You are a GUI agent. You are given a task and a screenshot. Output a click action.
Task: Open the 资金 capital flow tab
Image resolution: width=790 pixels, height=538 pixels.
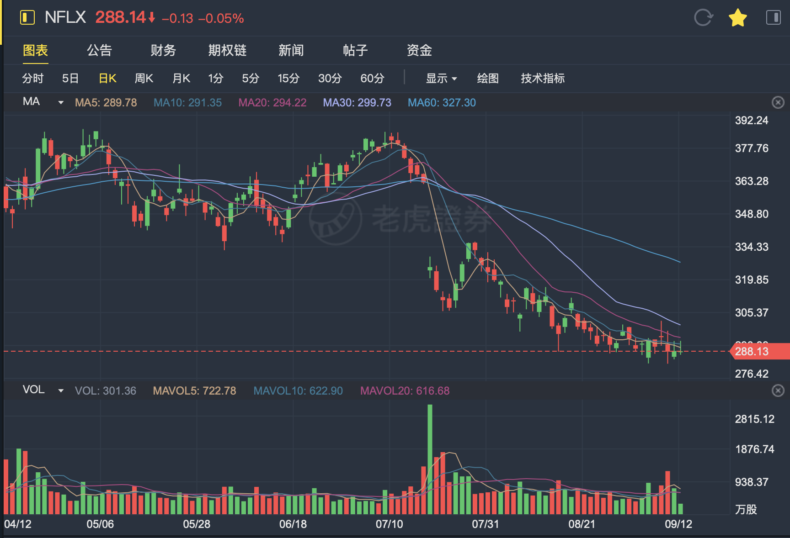coord(419,50)
